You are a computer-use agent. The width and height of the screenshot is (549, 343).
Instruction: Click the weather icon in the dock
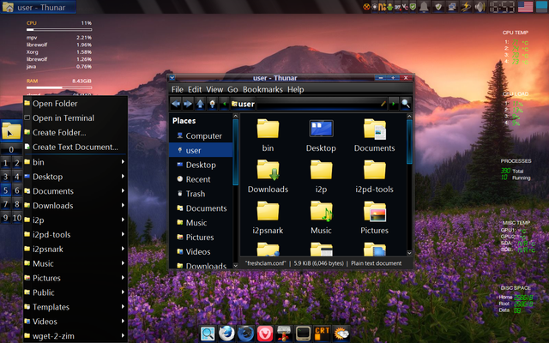(341, 333)
